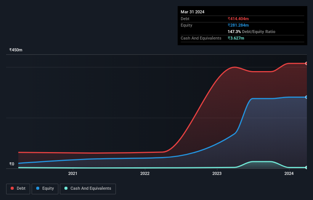Toggle the Equity legend button

[x=45, y=189]
